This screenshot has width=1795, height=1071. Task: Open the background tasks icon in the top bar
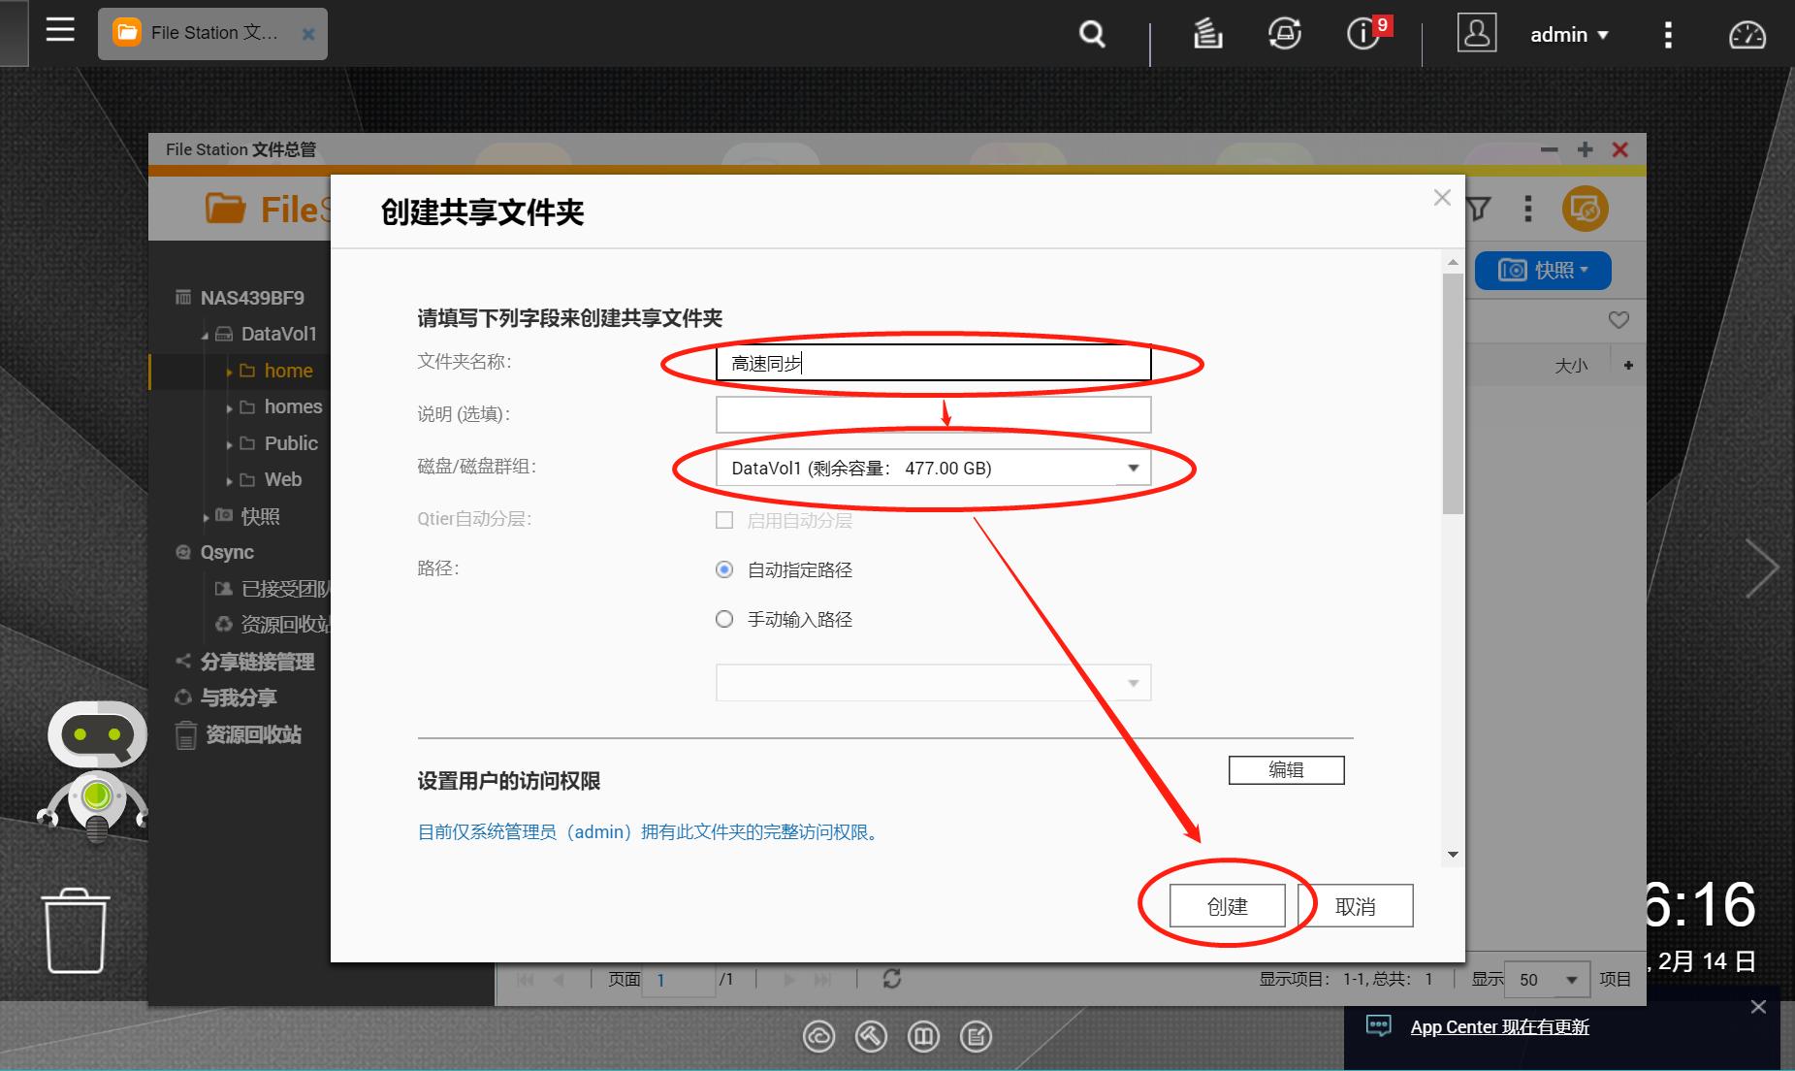click(x=1207, y=33)
